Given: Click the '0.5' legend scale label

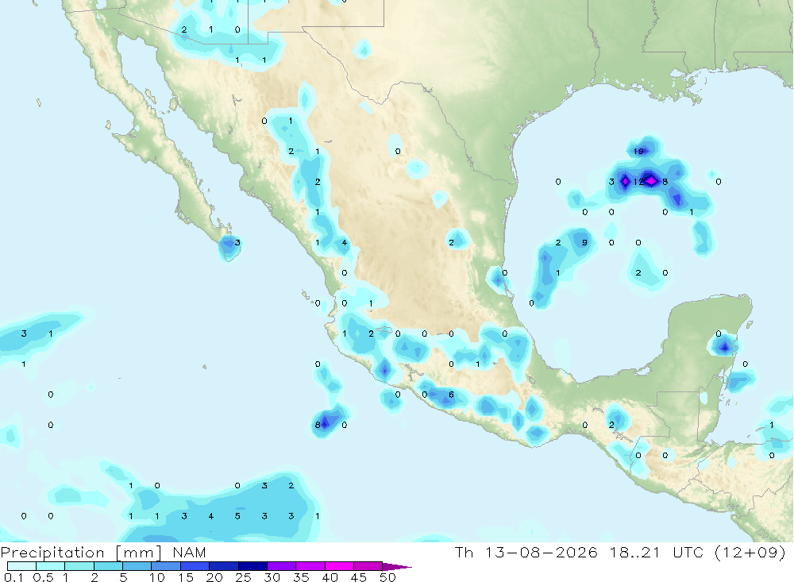Looking at the screenshot, I should pos(43,577).
